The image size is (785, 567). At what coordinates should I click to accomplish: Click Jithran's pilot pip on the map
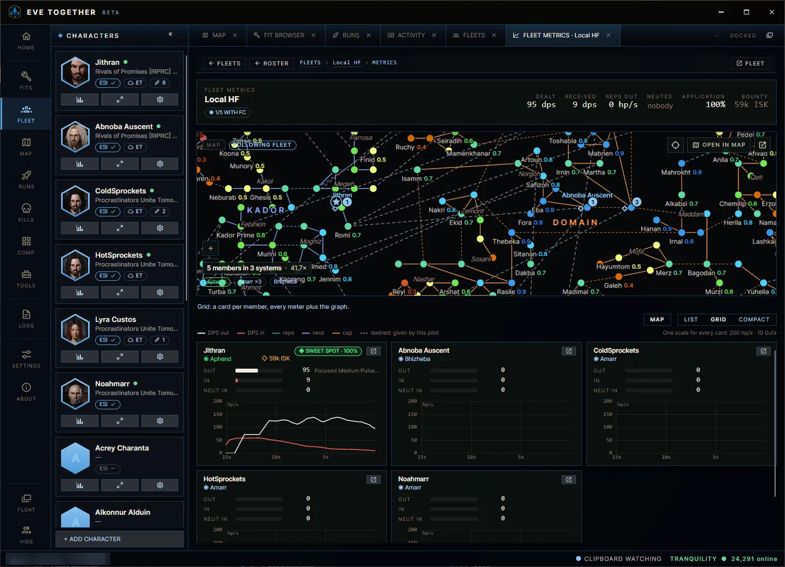point(336,202)
